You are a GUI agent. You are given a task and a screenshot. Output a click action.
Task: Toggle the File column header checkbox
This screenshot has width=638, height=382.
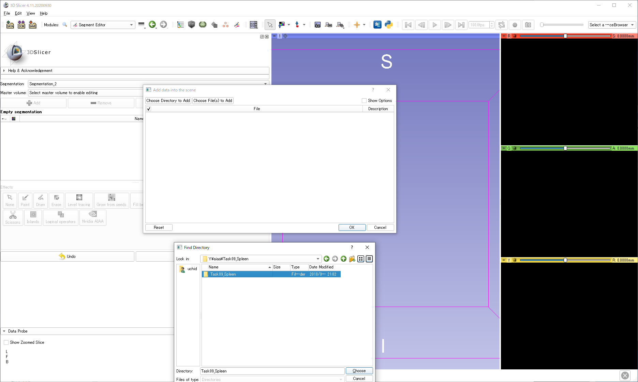point(149,109)
